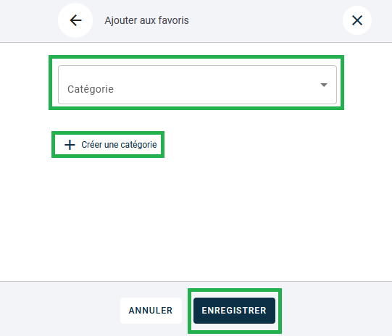Cancel with the ANNULER button
The width and height of the screenshot is (392, 336).
[x=151, y=311]
